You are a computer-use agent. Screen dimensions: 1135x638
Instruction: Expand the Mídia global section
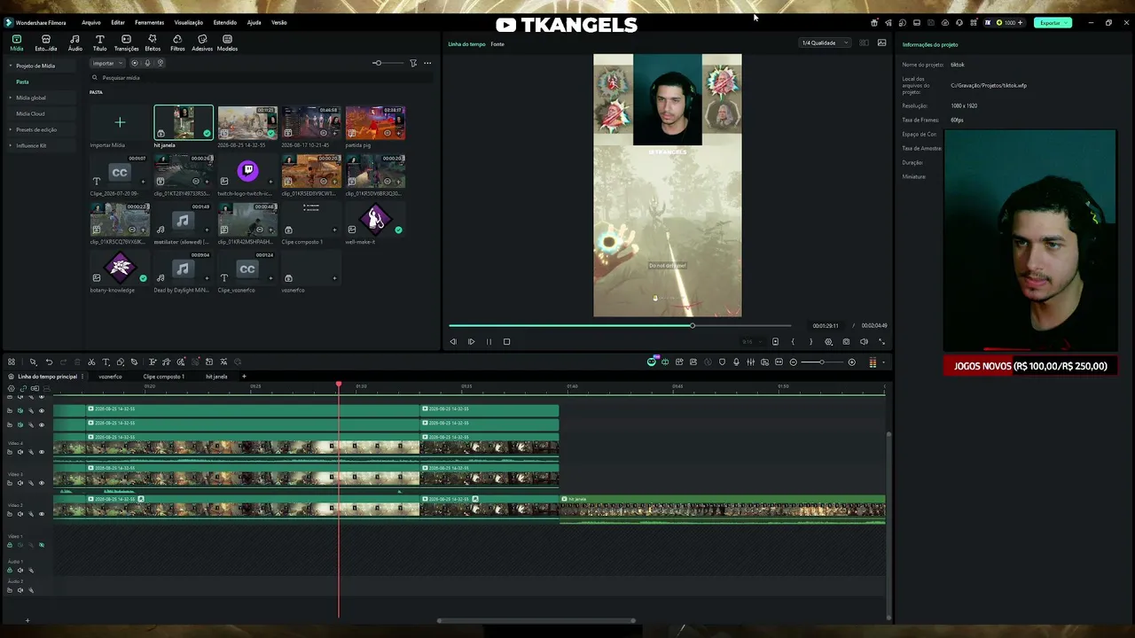[11, 97]
